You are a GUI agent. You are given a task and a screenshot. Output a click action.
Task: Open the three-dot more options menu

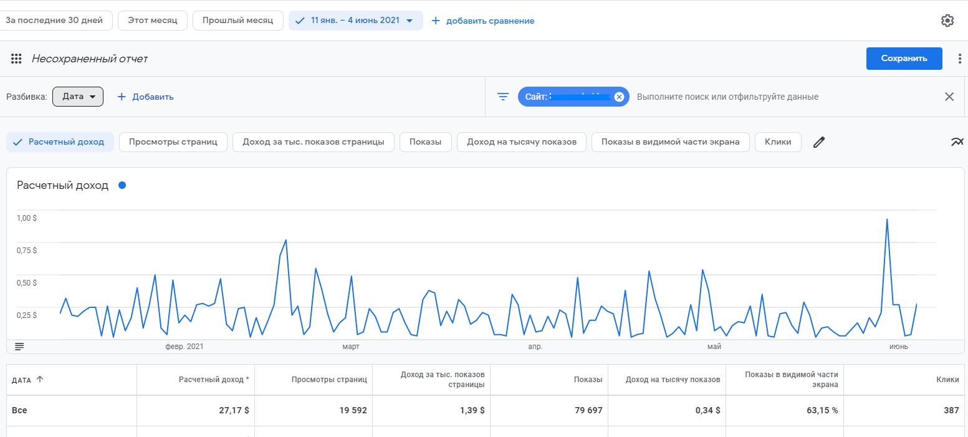pos(959,59)
